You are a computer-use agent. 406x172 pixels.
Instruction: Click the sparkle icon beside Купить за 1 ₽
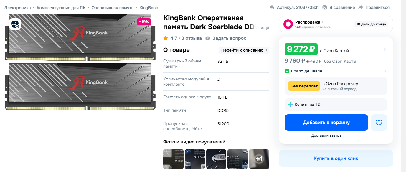click(x=291, y=105)
